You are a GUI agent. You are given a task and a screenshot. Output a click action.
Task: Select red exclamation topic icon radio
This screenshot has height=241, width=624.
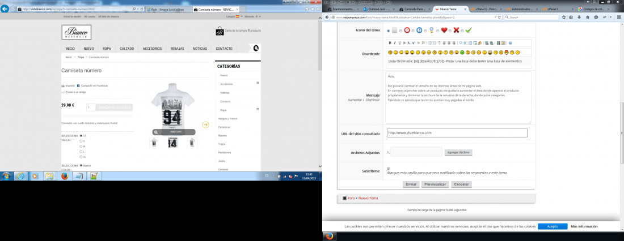(x=400, y=31)
